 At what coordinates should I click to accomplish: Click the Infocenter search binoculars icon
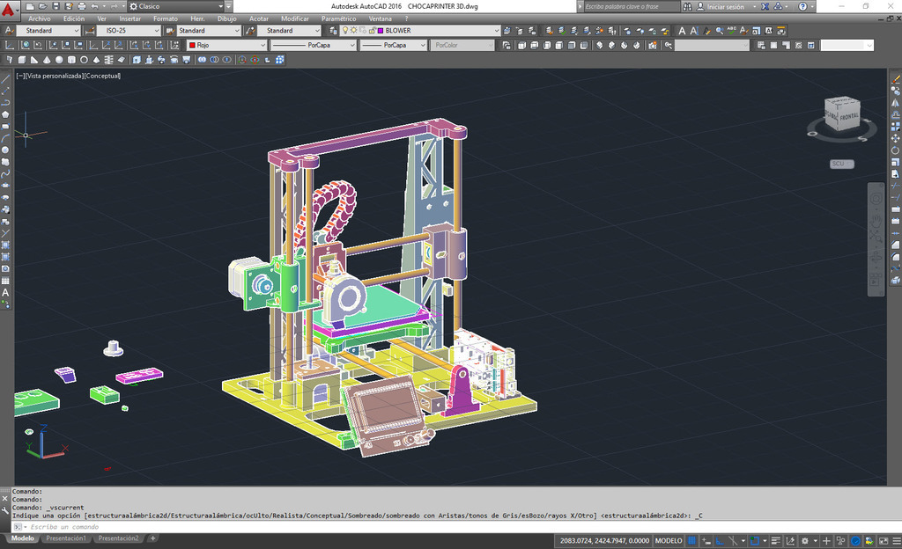click(x=689, y=6)
